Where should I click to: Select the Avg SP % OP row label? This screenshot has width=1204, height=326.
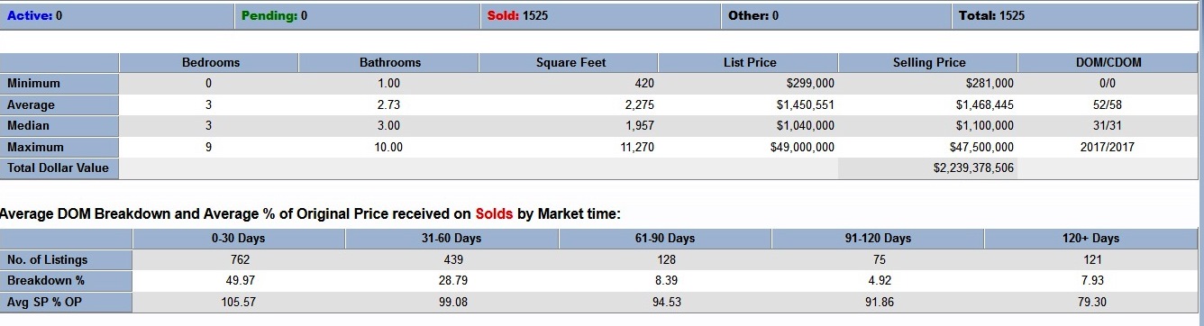click(x=67, y=303)
